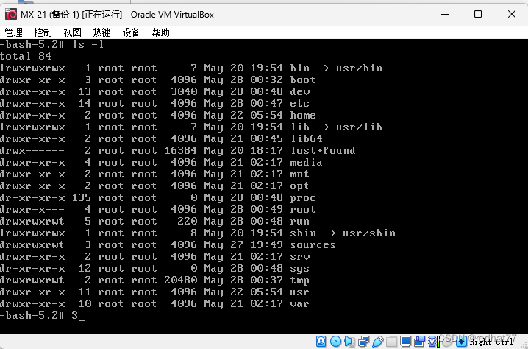Click the hard disk activity icon
528x349 pixels.
pyautogui.click(x=321, y=341)
